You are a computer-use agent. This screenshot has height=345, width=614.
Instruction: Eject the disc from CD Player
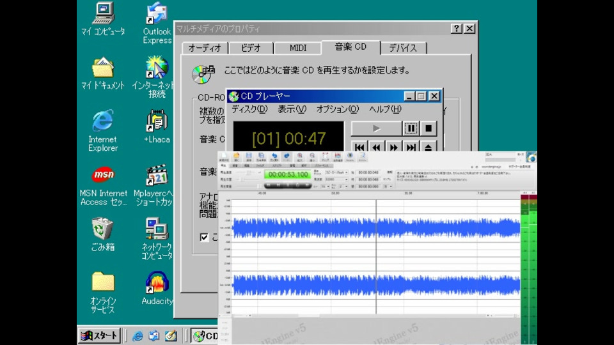click(429, 147)
